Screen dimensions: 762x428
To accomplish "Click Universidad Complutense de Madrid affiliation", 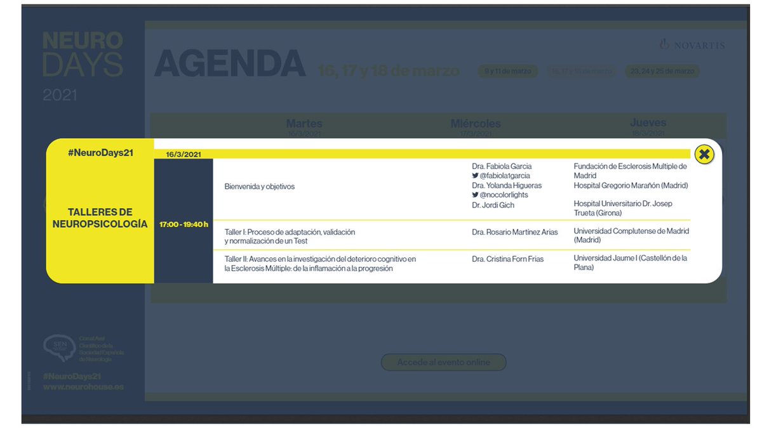I will (631, 236).
